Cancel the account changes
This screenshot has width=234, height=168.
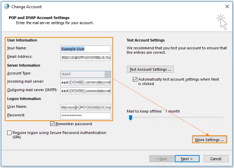click(216, 159)
